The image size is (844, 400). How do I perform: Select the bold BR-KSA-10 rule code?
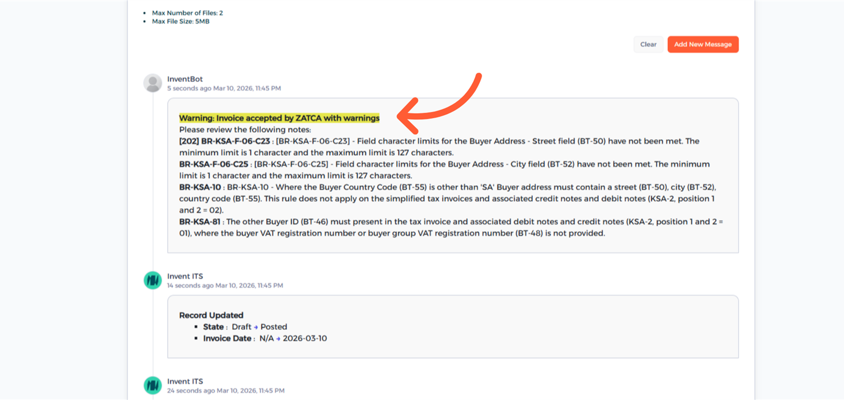pos(200,187)
